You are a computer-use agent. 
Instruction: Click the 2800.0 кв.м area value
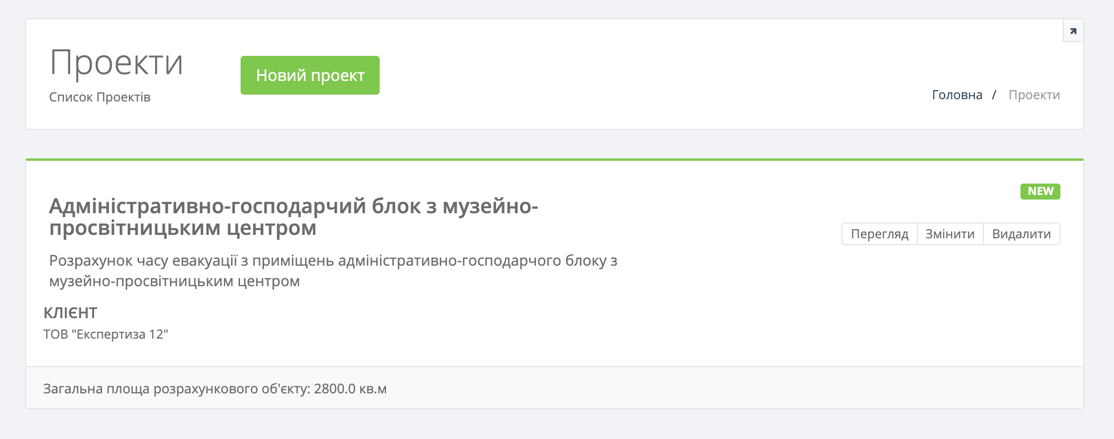pos(350,389)
